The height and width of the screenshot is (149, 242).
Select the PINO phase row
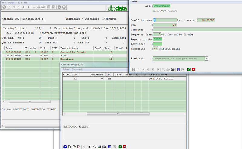(x=65, y=55)
